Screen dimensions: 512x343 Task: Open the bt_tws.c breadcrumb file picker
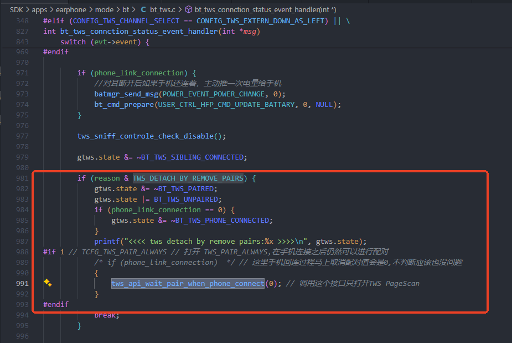(163, 10)
